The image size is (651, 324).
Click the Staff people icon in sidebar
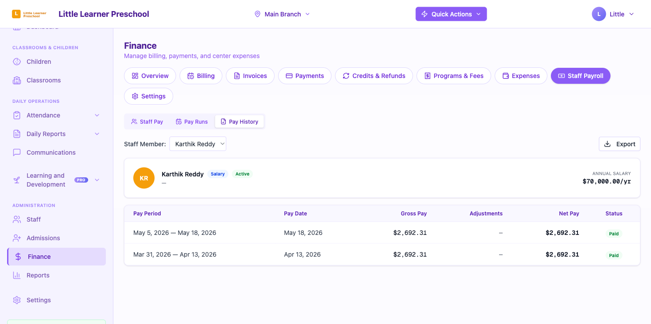[17, 219]
